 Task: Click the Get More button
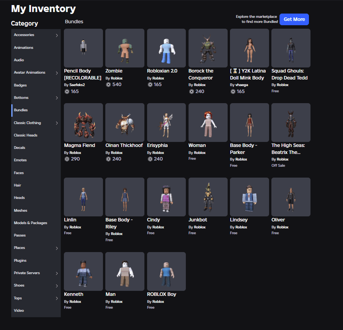(294, 19)
